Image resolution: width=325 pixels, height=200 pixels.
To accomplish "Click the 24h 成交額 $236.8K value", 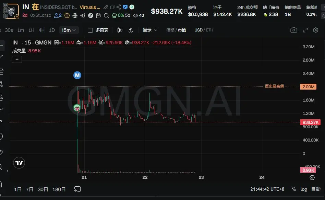I will pos(246,14).
